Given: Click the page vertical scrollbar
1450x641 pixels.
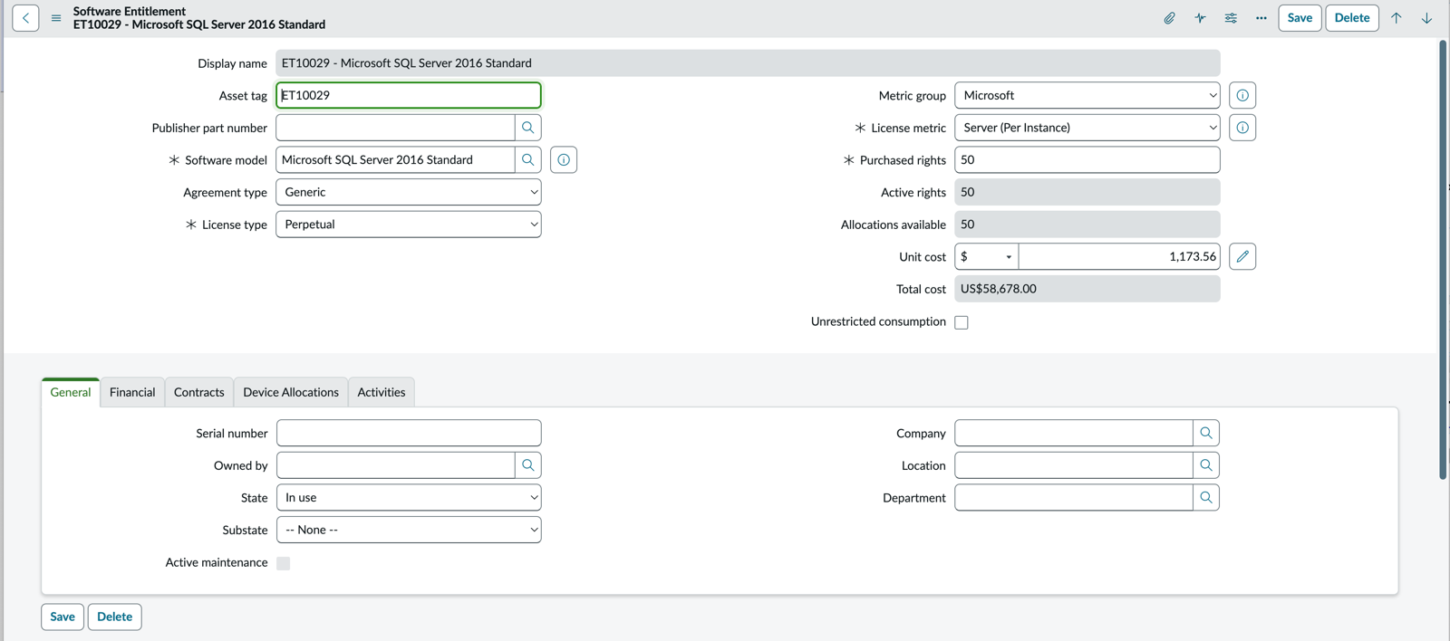Looking at the screenshot, I should pyautogui.click(x=1443, y=260).
